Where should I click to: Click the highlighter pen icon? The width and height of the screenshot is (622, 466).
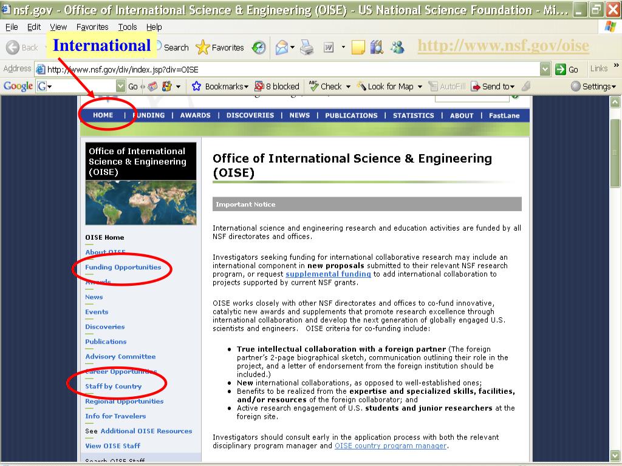[x=526, y=86]
